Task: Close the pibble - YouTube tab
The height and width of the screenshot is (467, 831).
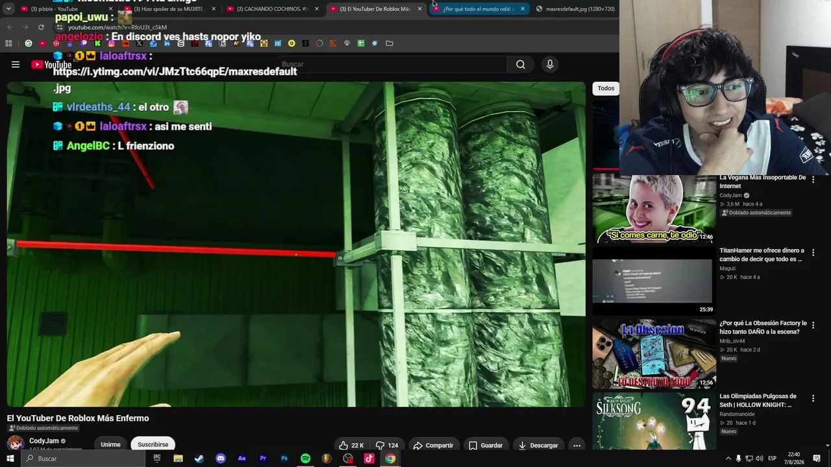Action: [x=110, y=8]
